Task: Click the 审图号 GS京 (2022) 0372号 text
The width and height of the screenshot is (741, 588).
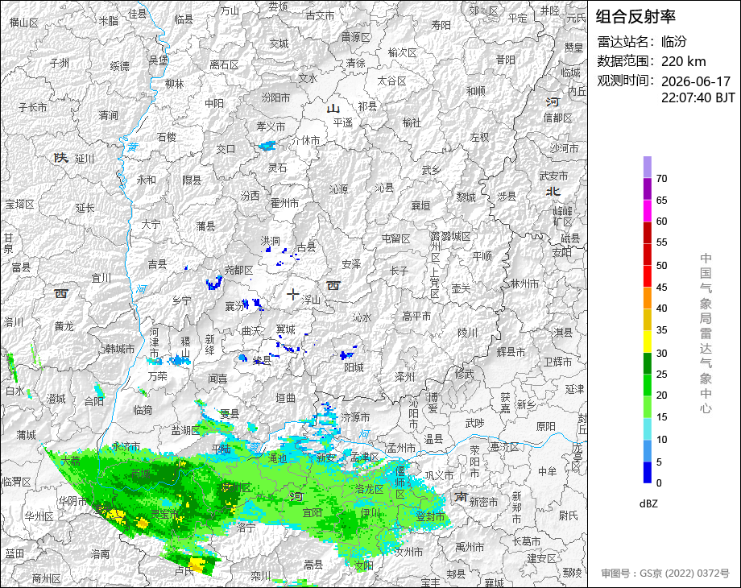Action: point(665,574)
